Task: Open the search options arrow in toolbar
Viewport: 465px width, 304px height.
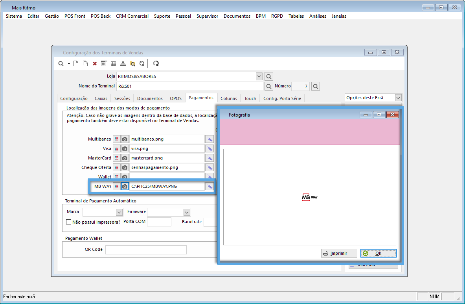Action: pyautogui.click(x=69, y=63)
